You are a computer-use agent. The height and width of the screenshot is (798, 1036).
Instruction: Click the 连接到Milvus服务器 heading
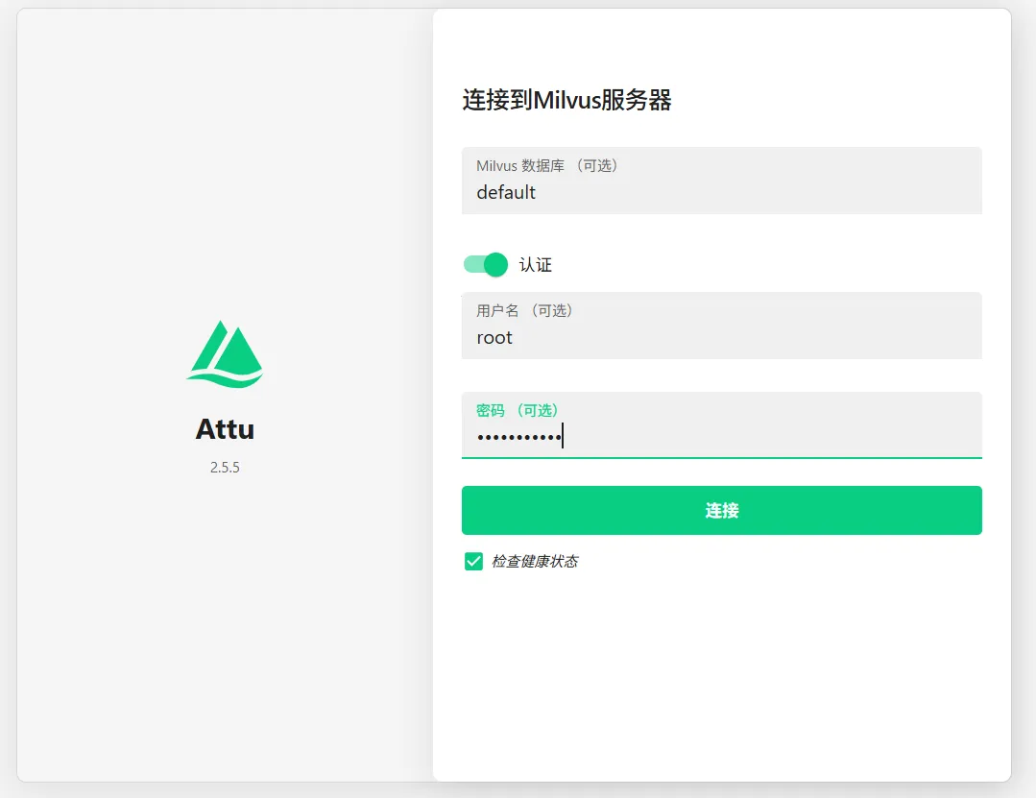pos(566,101)
